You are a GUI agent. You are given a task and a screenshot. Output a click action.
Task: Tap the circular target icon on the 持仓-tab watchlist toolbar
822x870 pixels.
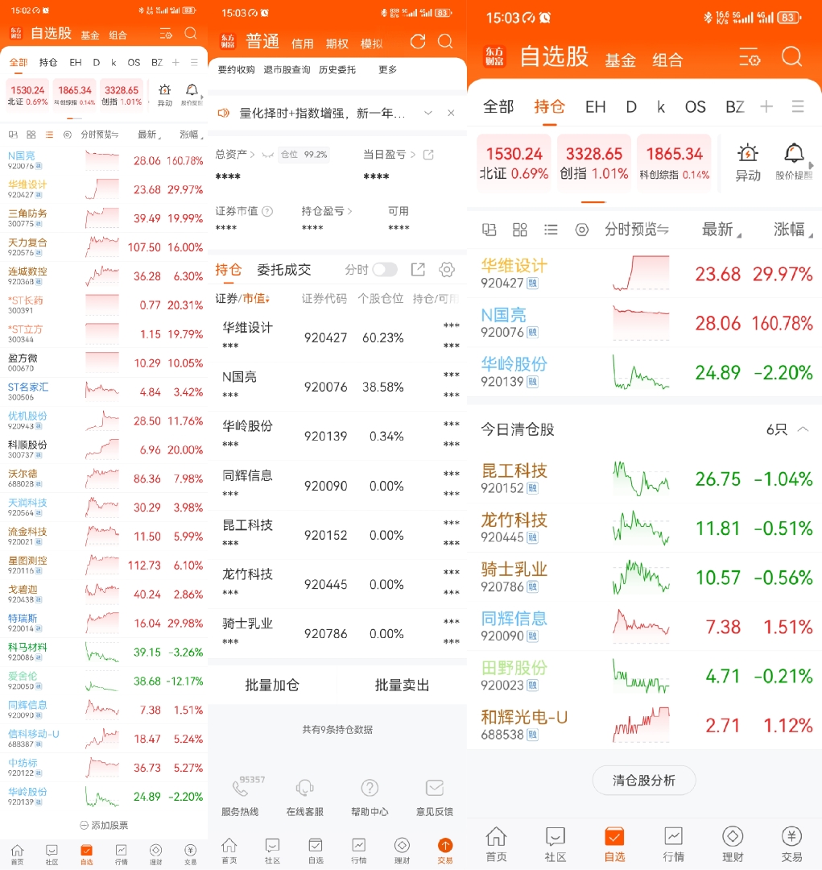582,229
